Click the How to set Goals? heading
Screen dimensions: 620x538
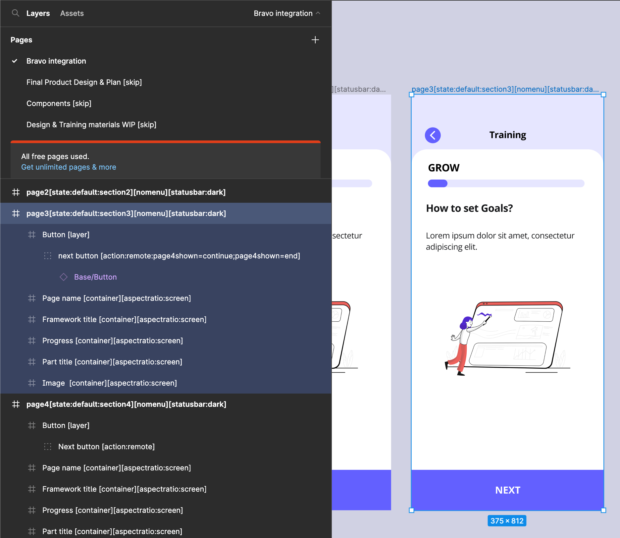[x=469, y=208]
